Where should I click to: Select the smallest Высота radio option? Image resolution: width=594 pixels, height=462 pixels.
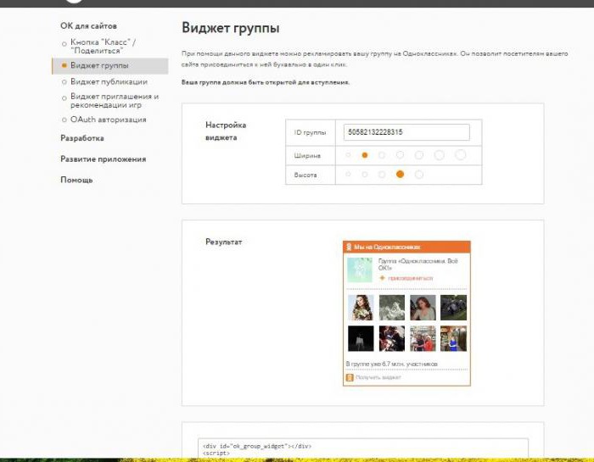tap(348, 174)
